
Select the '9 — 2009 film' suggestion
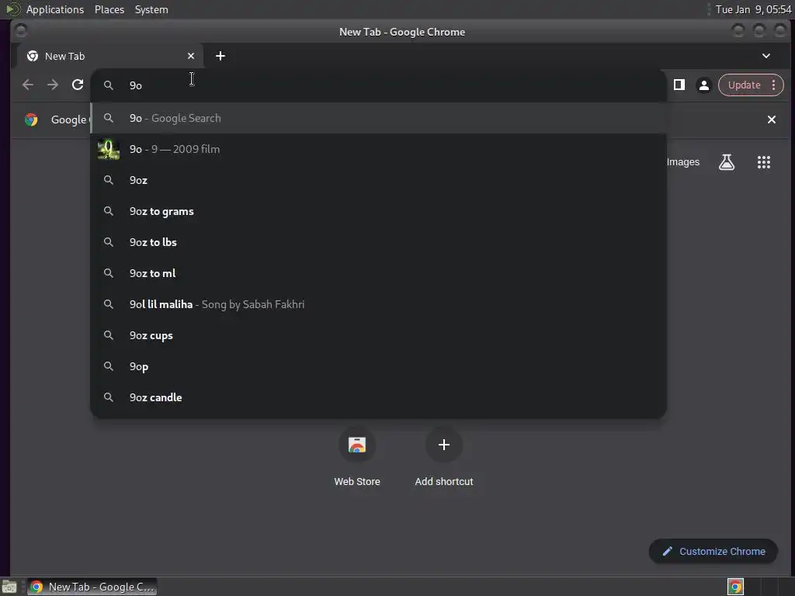(x=378, y=149)
